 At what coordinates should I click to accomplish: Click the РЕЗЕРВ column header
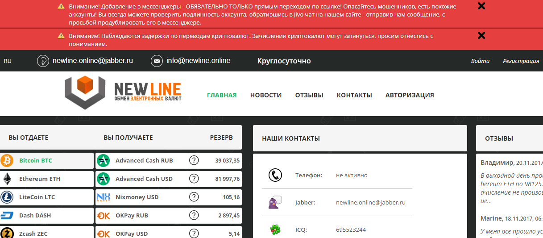coord(221,138)
